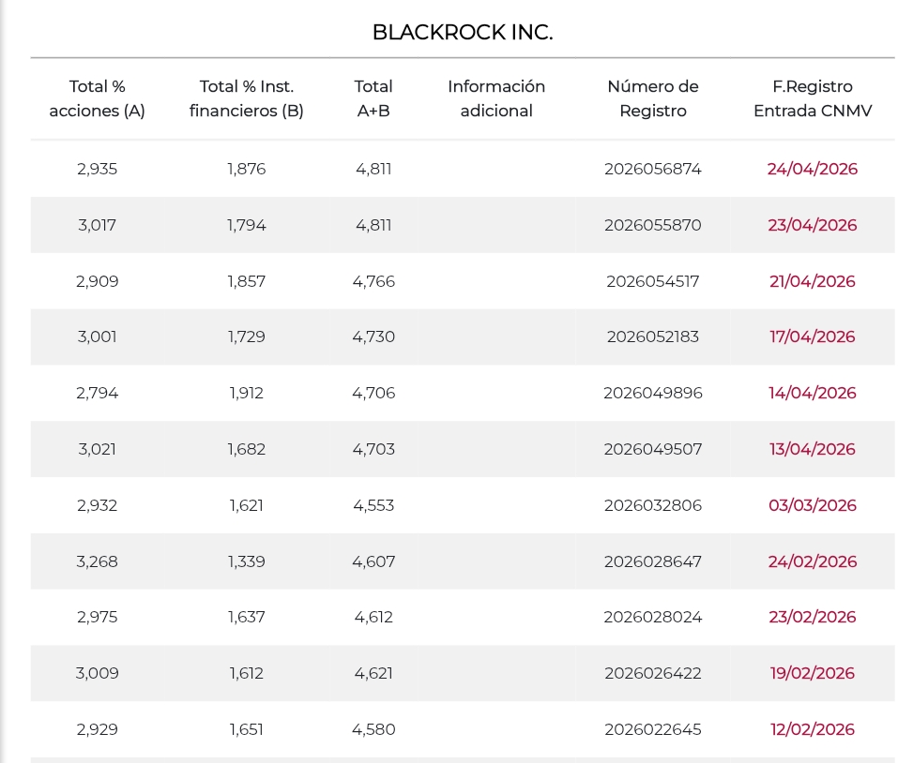Select the 14/04/2026 date link
Viewport: 898px width, 763px height.
[x=812, y=393]
